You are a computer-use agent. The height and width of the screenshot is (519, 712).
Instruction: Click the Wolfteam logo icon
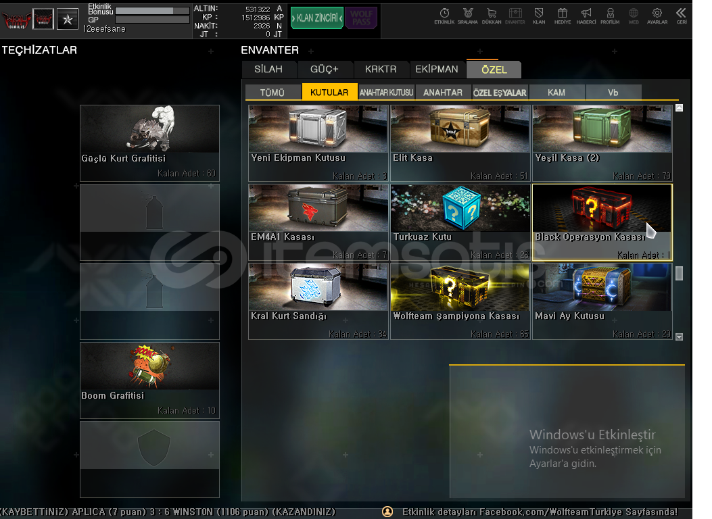coord(16,20)
